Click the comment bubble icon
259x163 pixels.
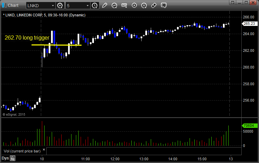click(163, 5)
